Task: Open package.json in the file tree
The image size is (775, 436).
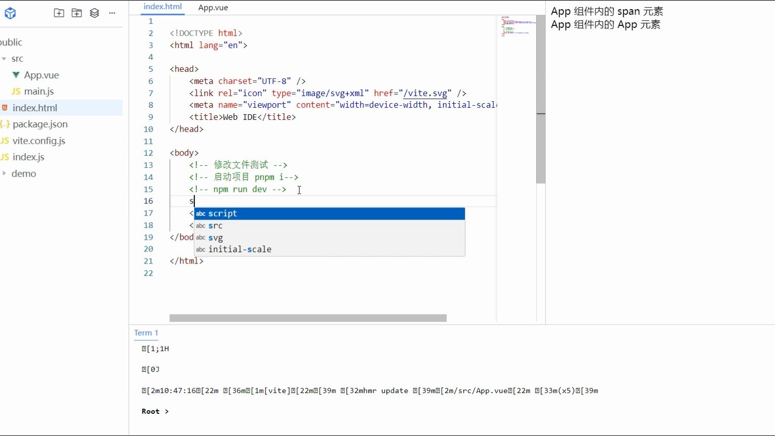Action: 40,124
